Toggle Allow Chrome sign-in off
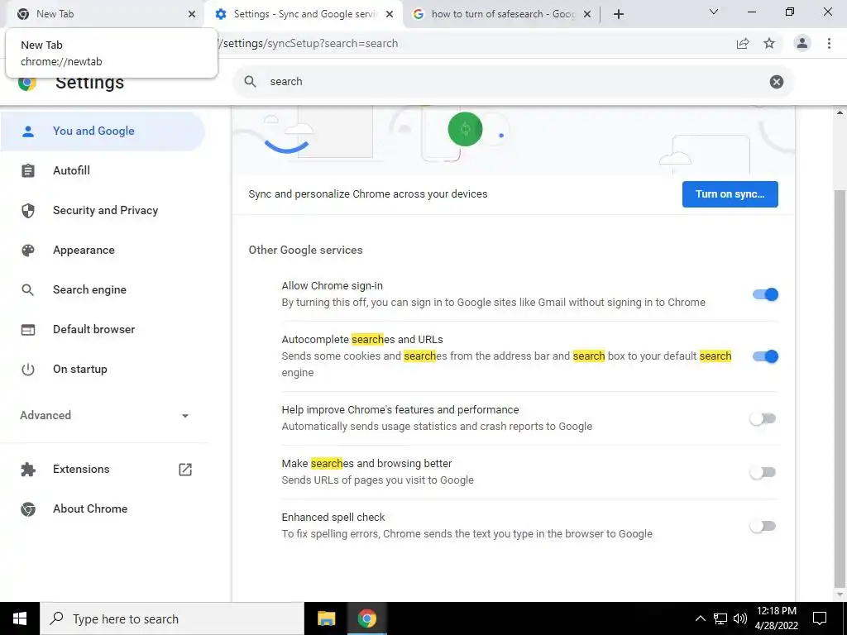 [765, 294]
